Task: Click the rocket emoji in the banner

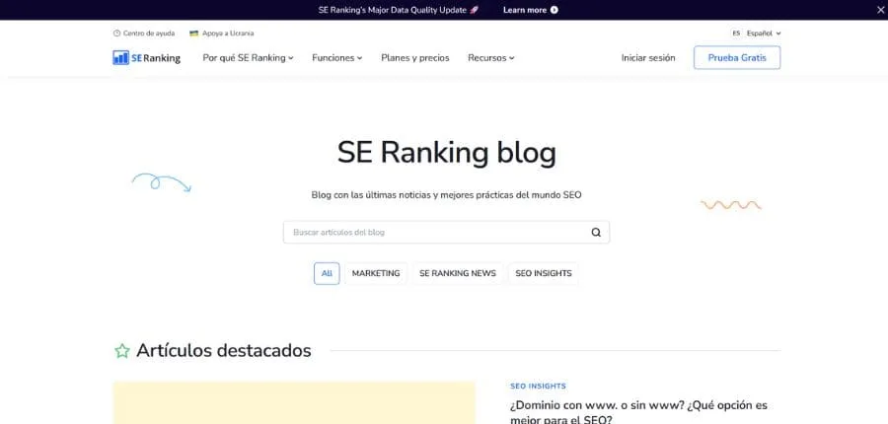Action: [x=475, y=10]
